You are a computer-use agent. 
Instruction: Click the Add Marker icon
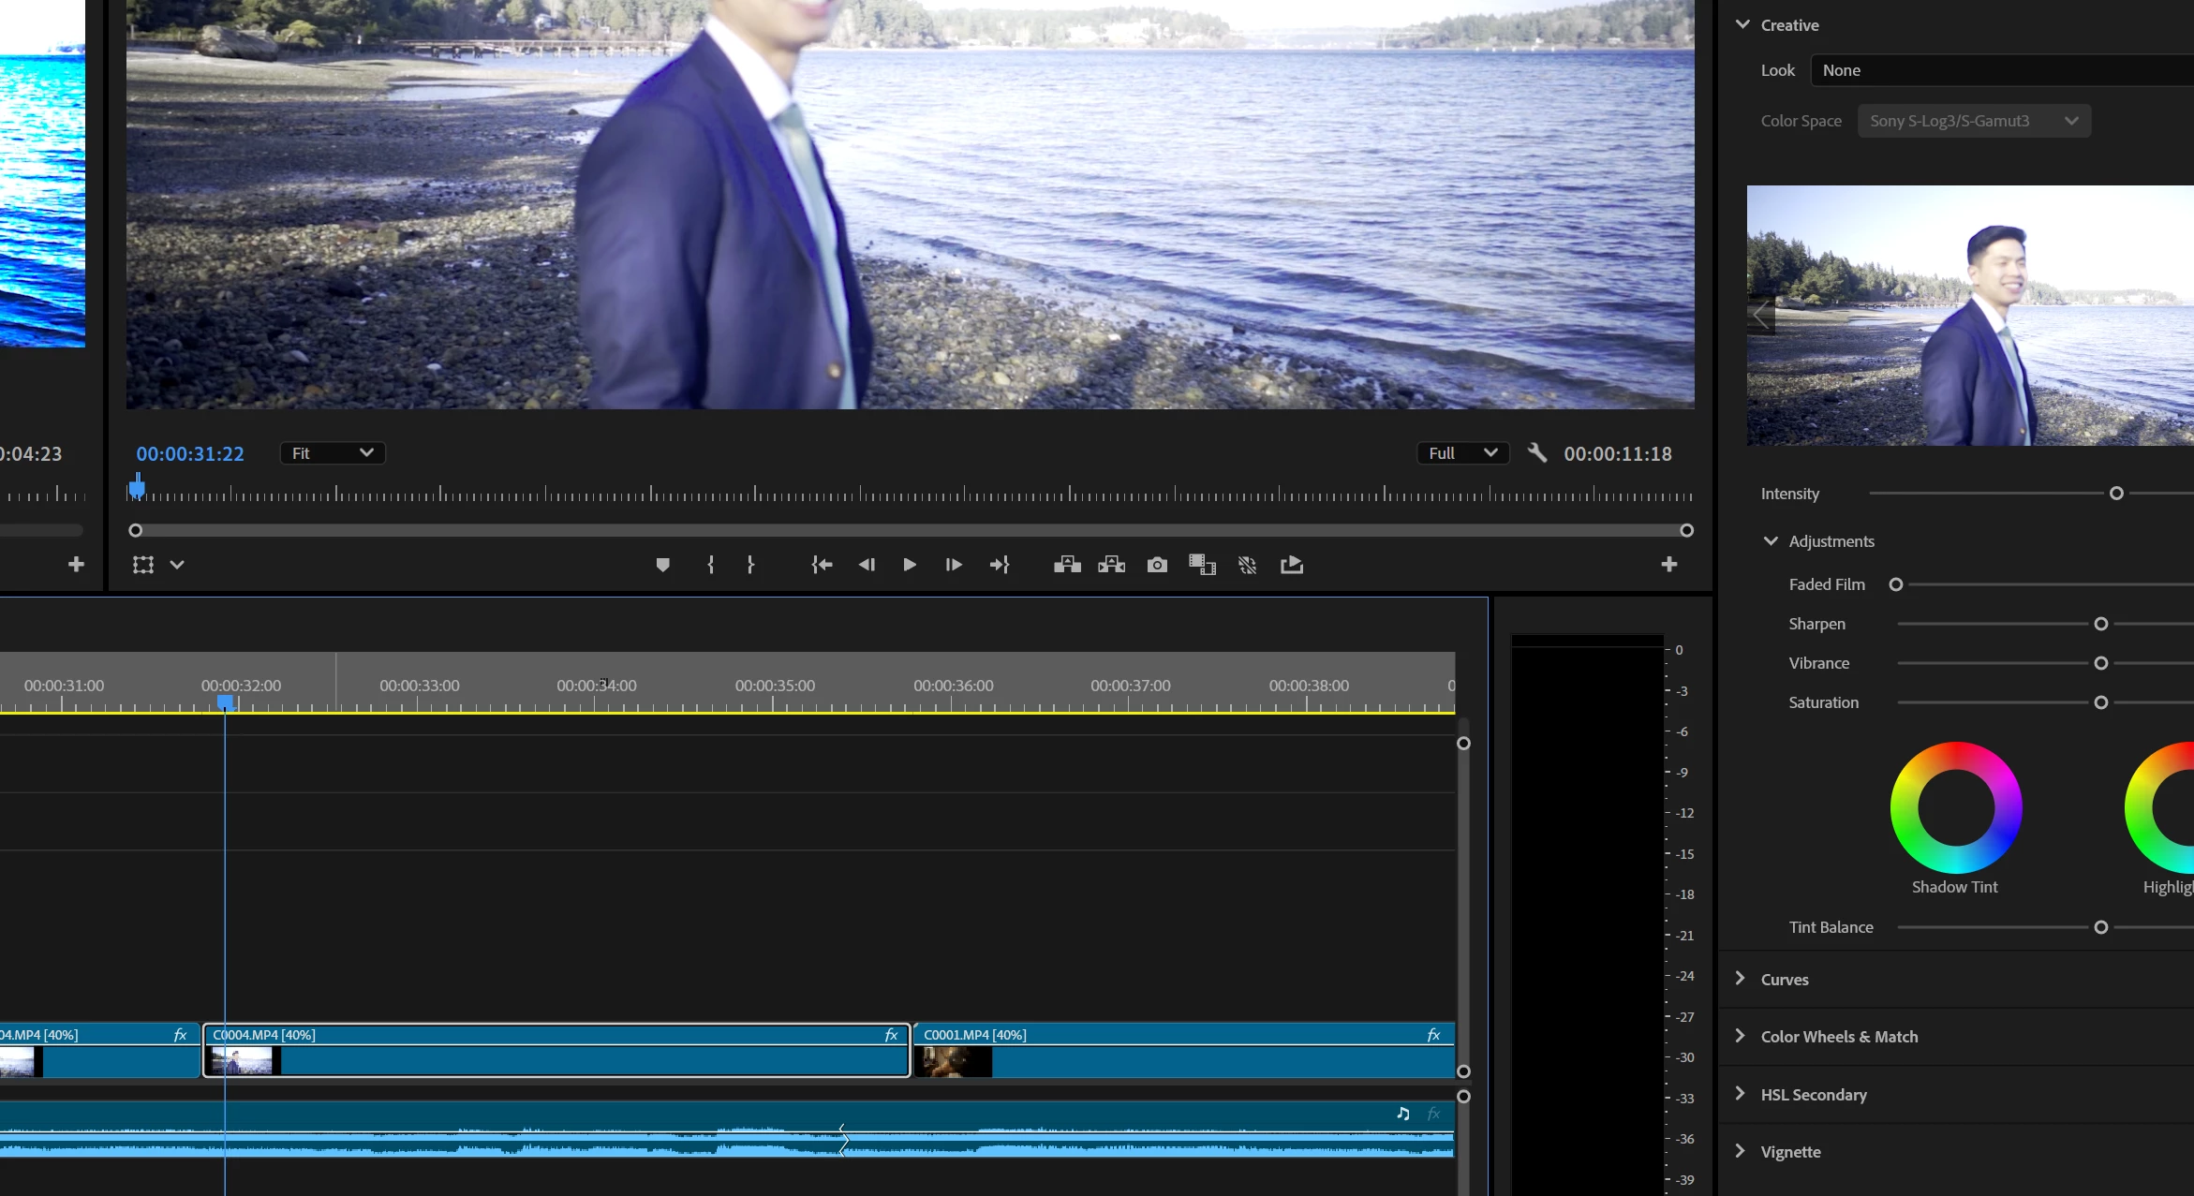662,565
